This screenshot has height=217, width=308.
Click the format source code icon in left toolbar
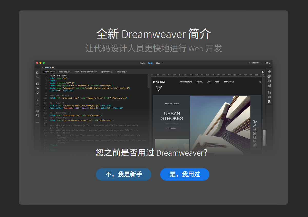tap(37, 104)
